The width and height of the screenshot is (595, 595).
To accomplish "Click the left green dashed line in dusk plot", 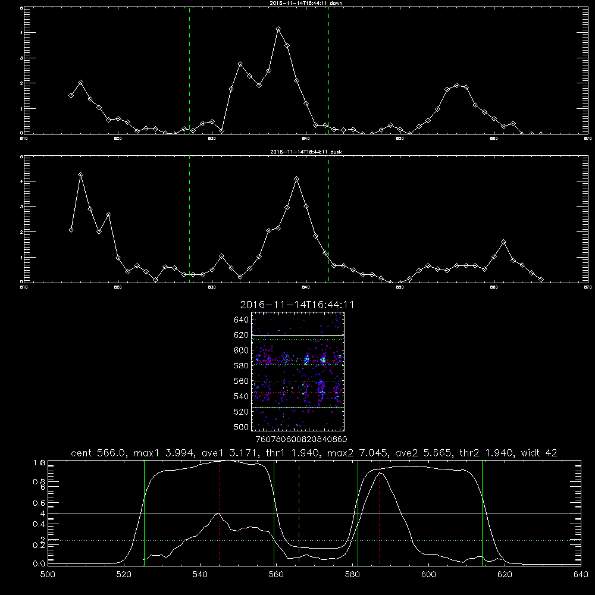I will (189, 219).
